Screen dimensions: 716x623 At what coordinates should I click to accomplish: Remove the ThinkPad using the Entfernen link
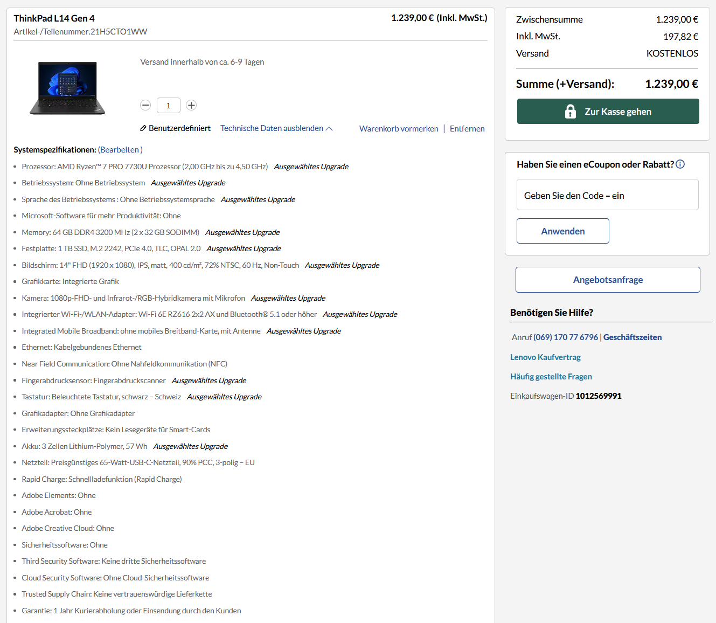(467, 128)
